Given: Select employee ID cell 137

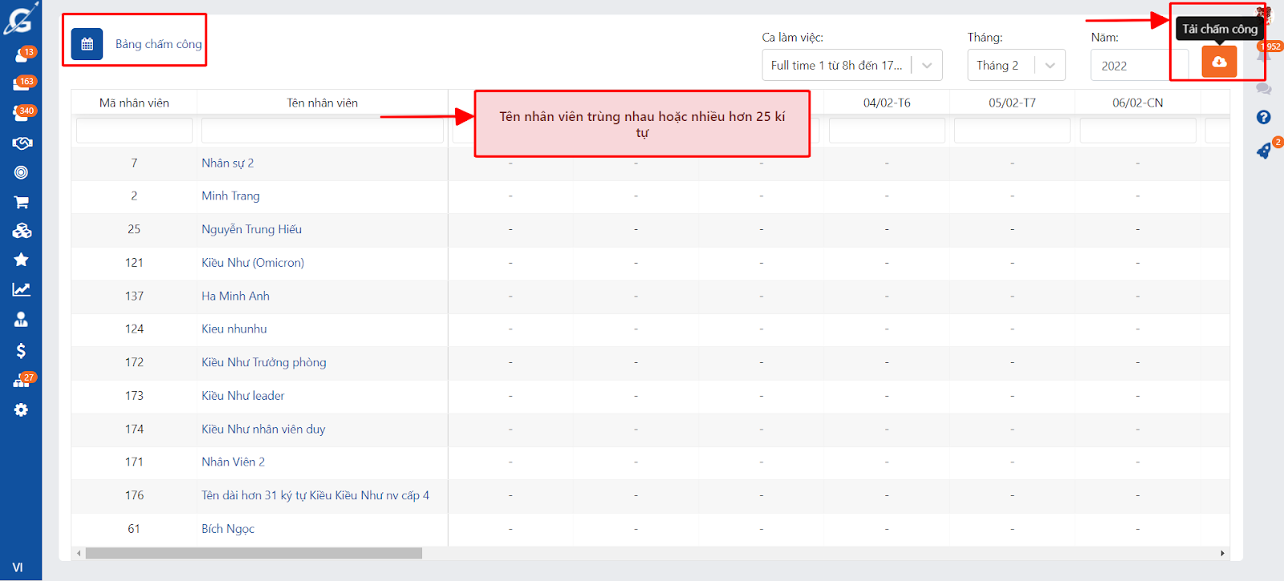Looking at the screenshot, I should point(134,297).
